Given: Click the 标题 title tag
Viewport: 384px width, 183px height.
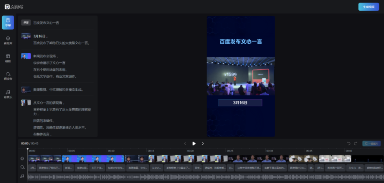Looking at the screenshot, I should coord(26,23).
